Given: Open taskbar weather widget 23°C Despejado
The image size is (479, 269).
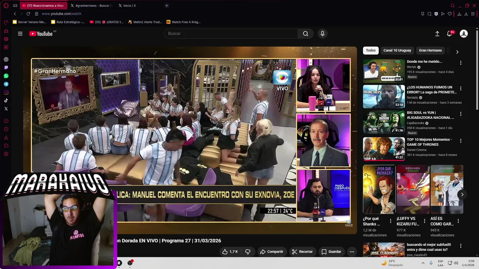Looking at the screenshot, I should pyautogui.click(x=392, y=263).
